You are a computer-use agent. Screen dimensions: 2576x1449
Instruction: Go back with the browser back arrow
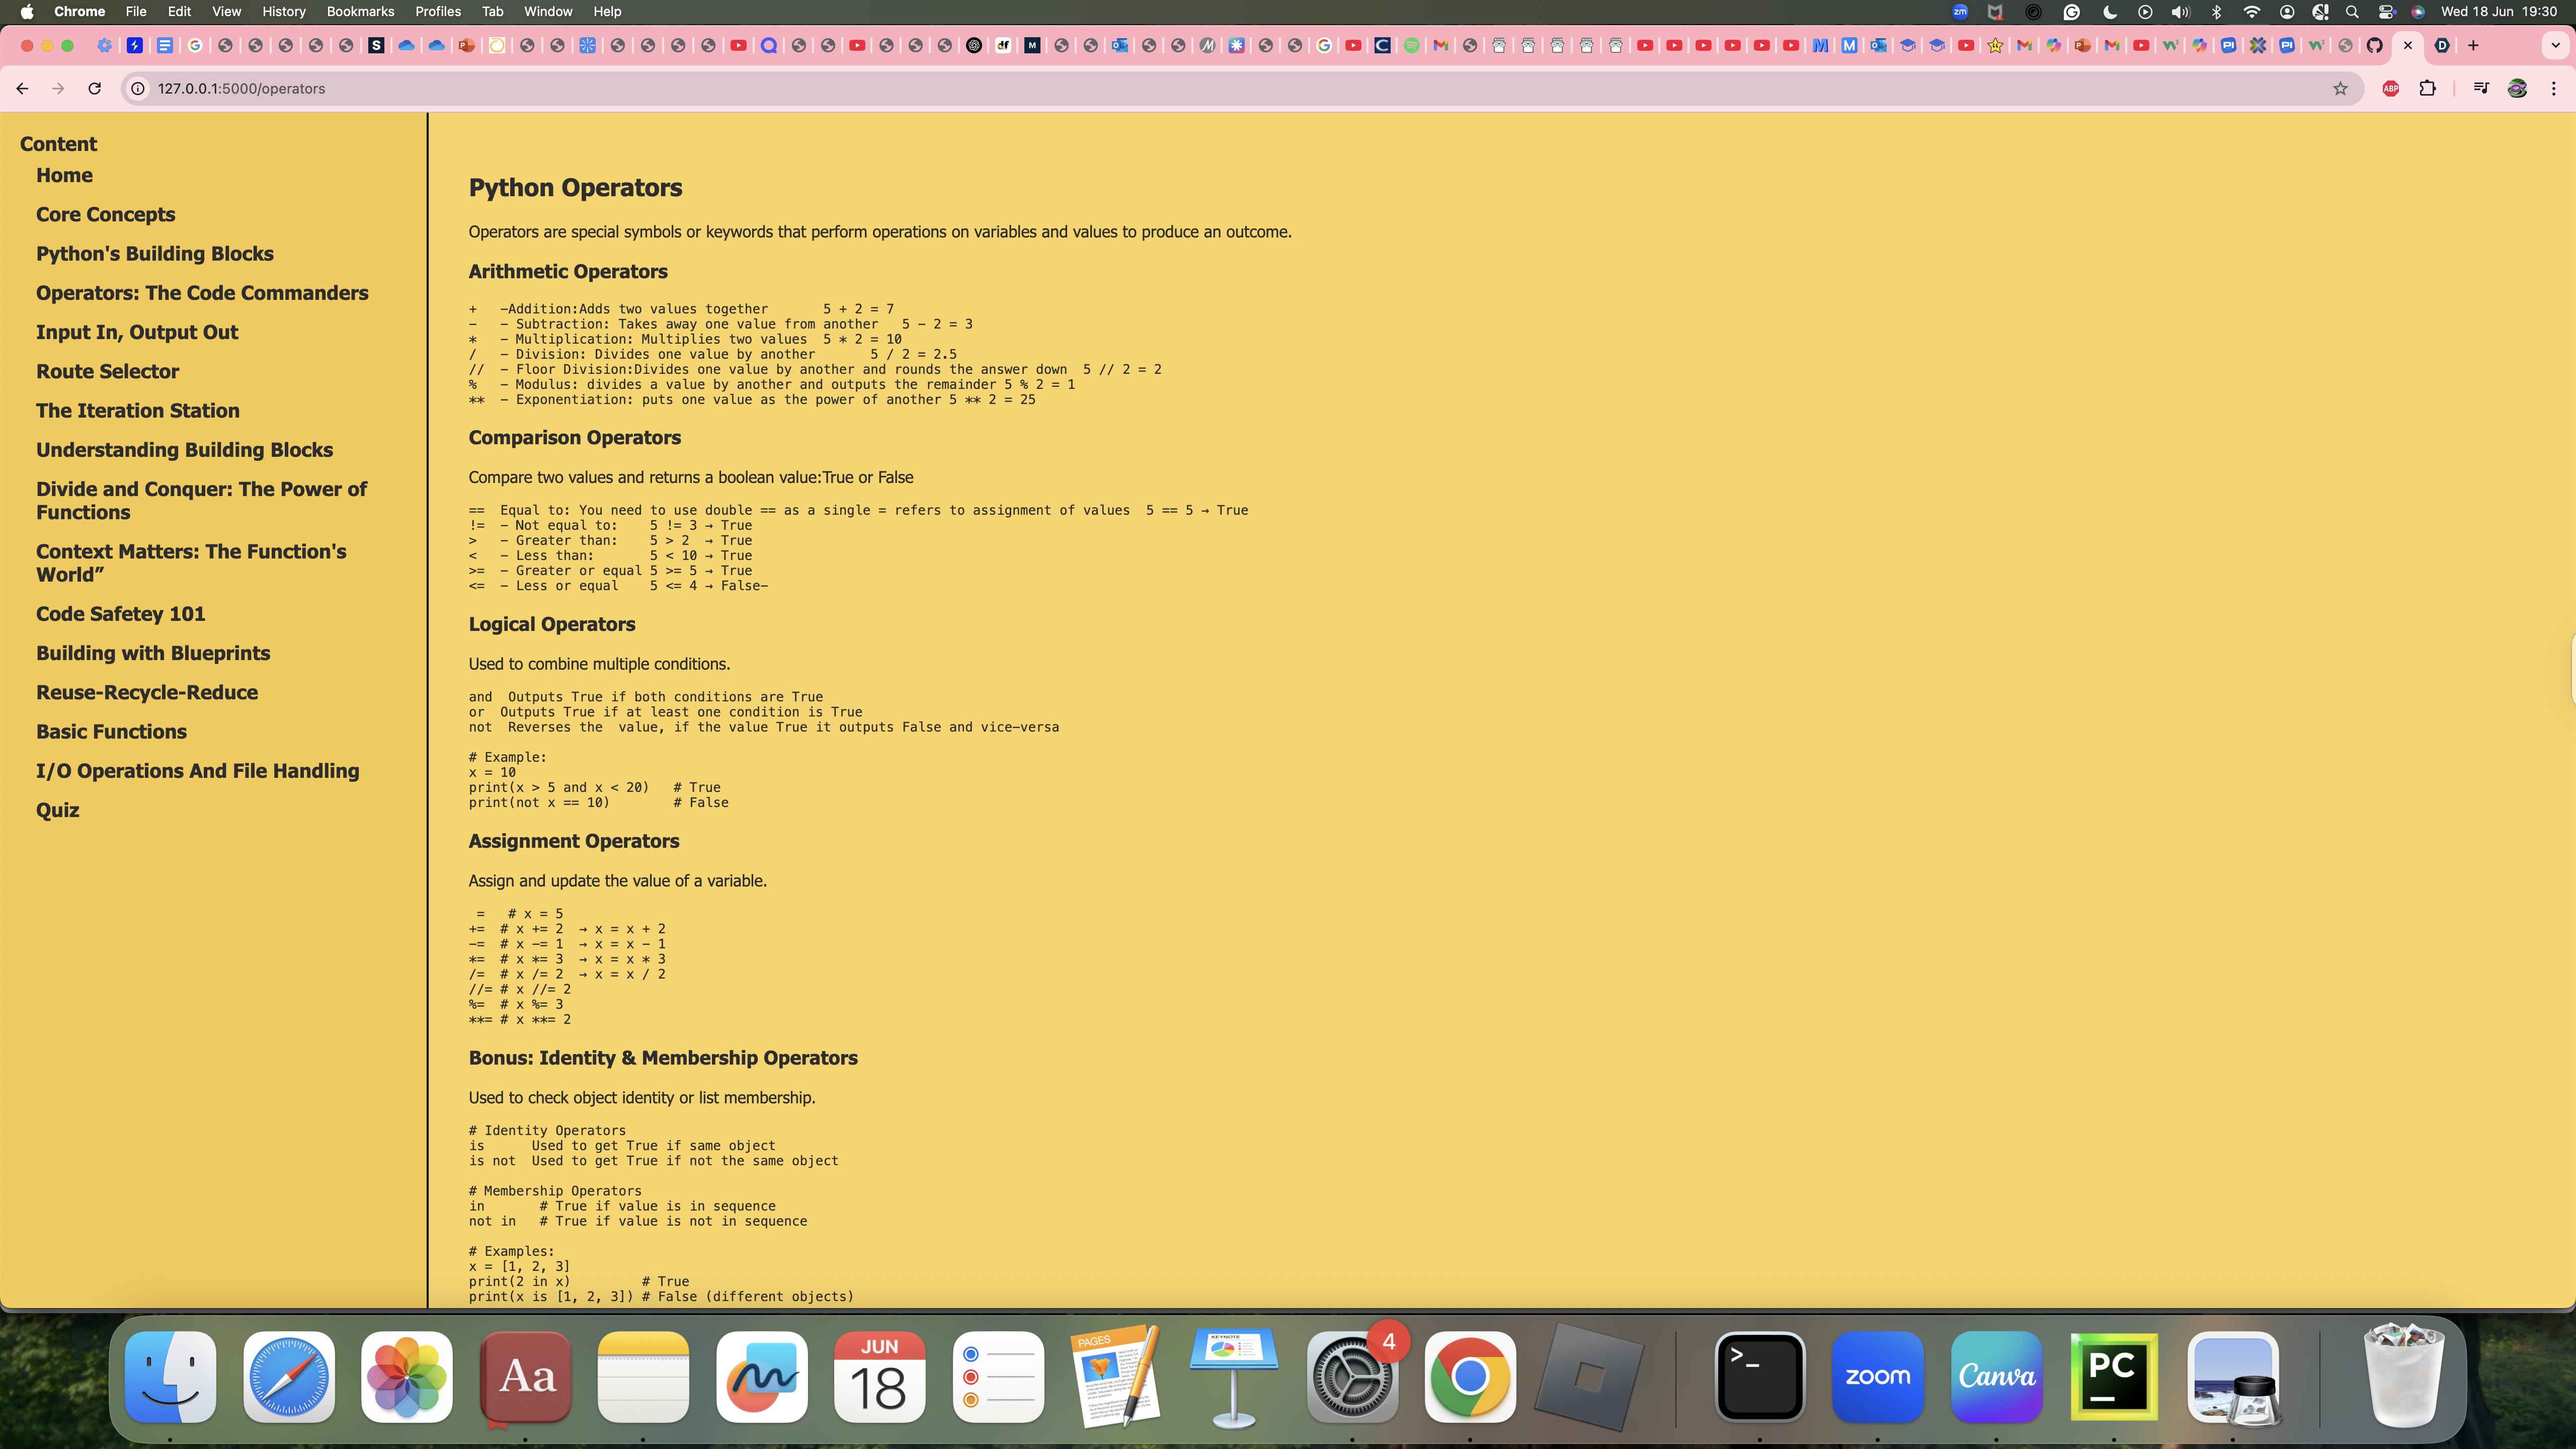coord(22,88)
